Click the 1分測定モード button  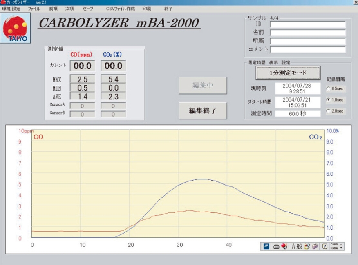pyautogui.click(x=288, y=73)
